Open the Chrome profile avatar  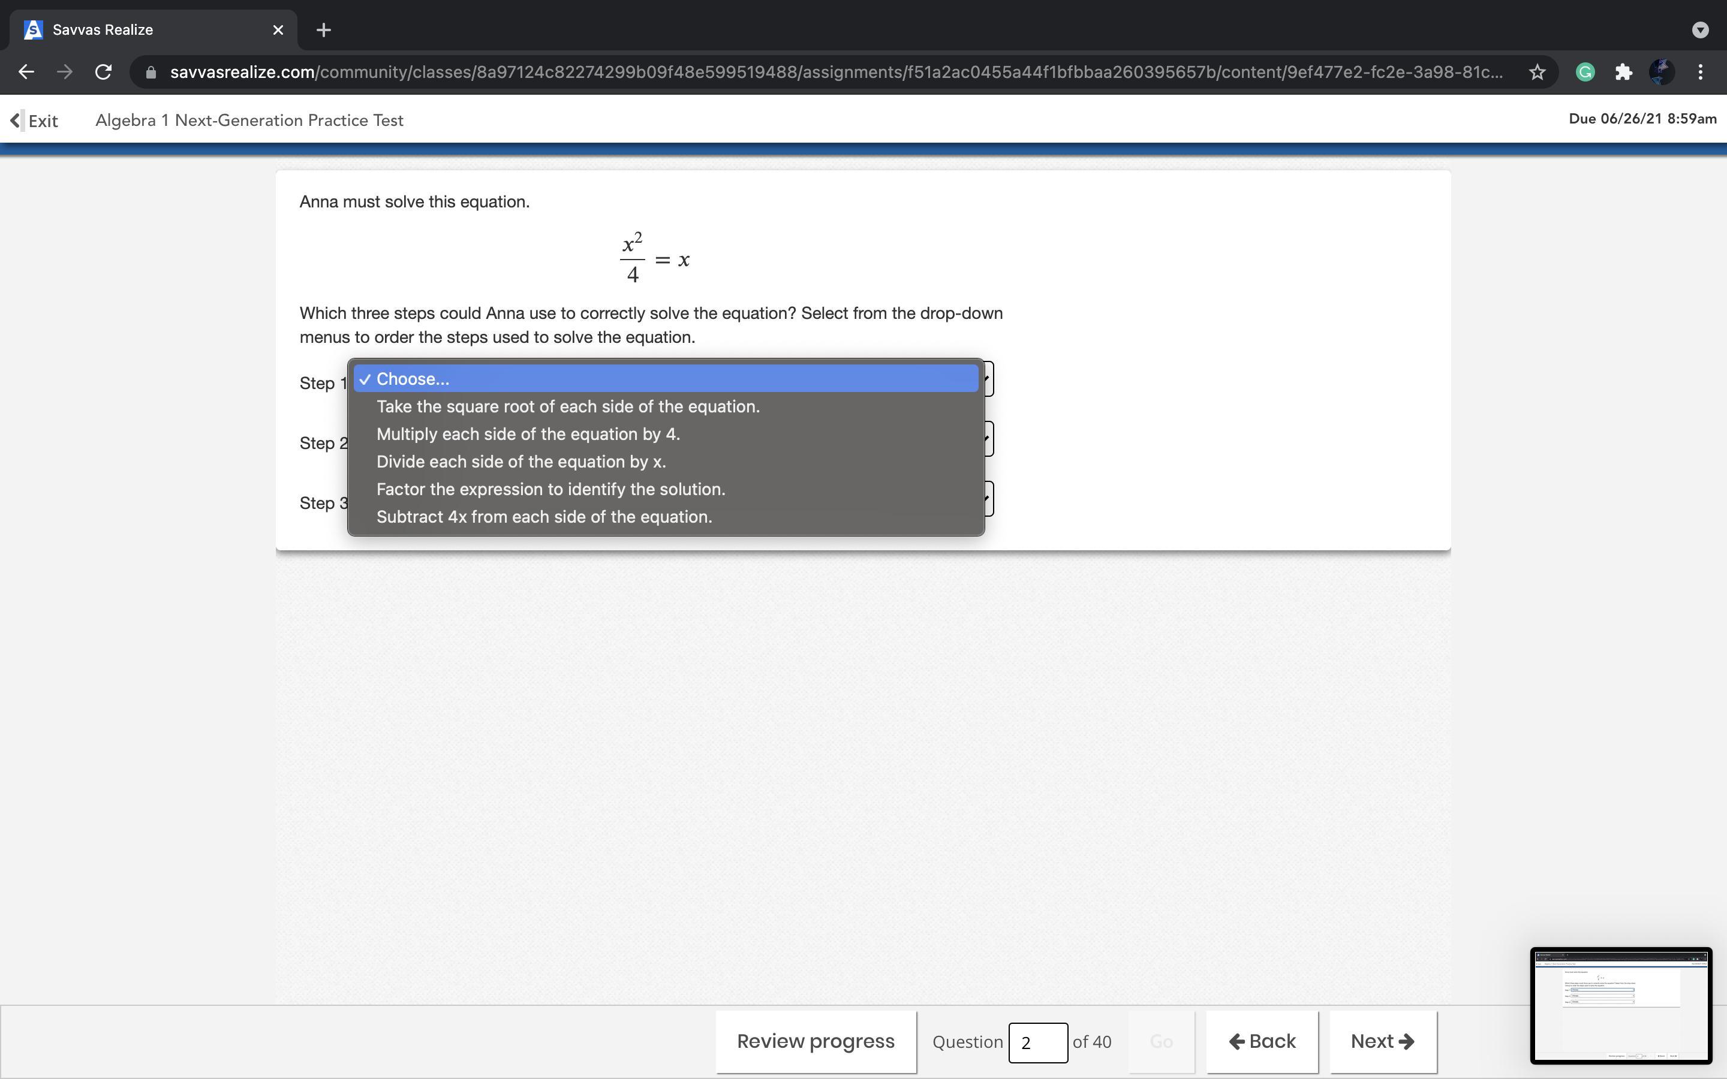1662,72
